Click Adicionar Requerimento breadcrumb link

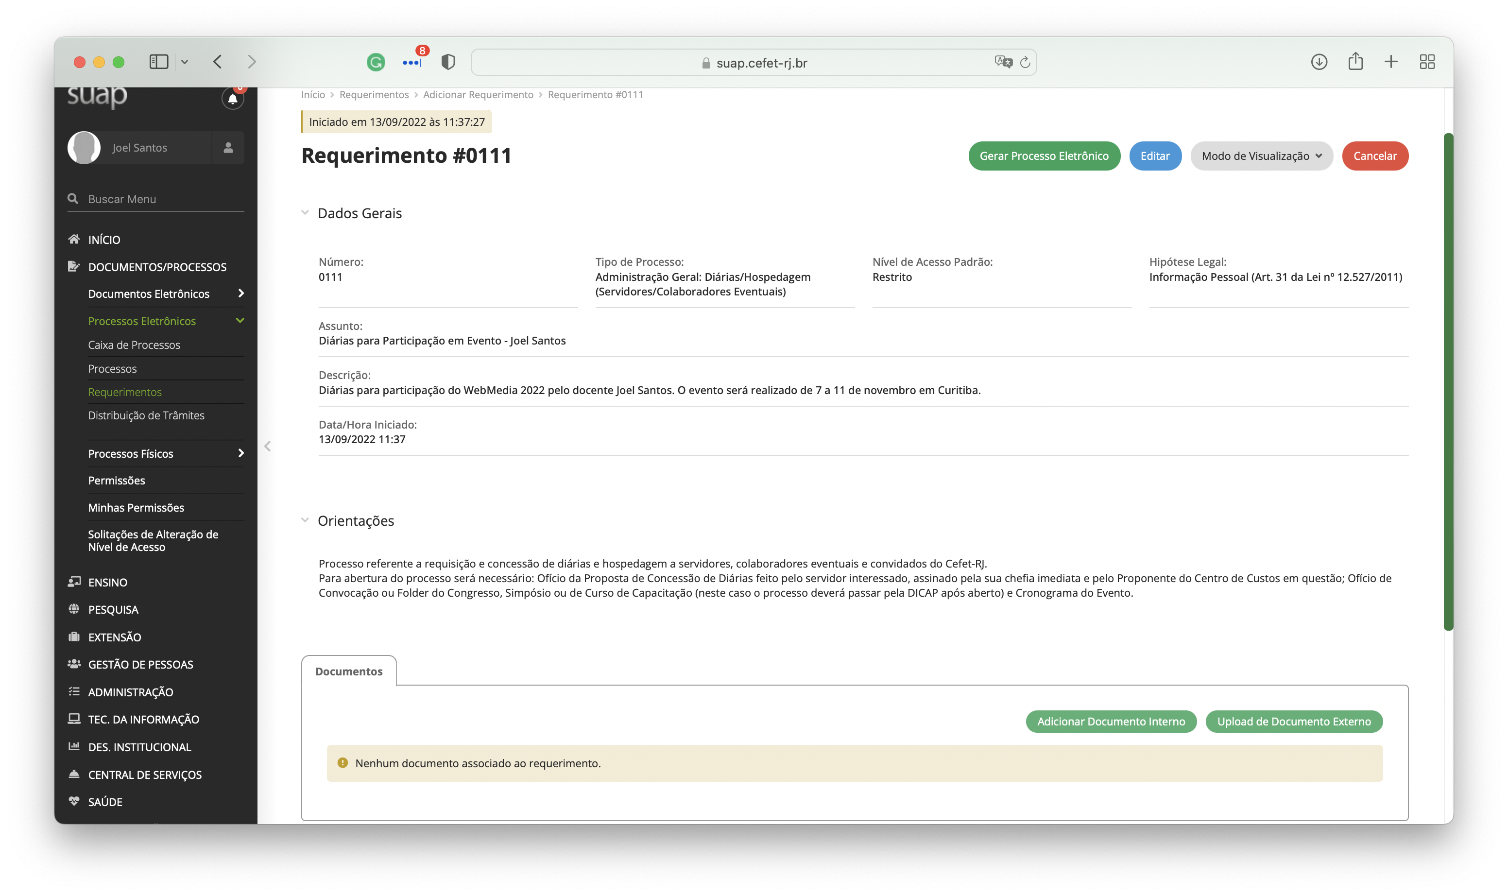[478, 95]
